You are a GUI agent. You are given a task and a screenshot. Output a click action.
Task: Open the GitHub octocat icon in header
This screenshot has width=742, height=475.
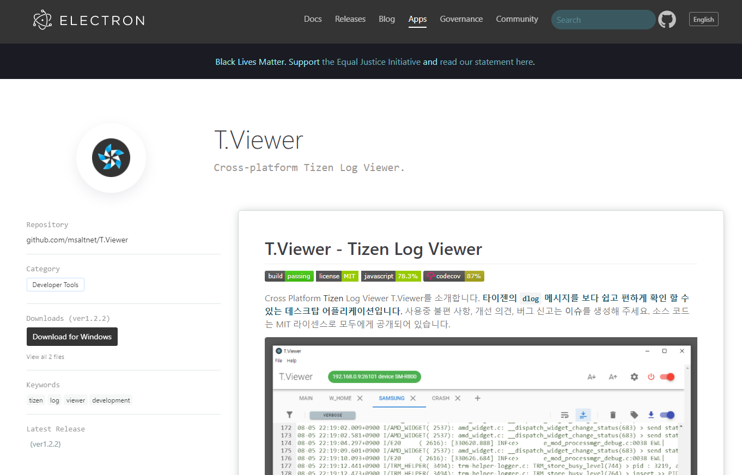point(667,20)
